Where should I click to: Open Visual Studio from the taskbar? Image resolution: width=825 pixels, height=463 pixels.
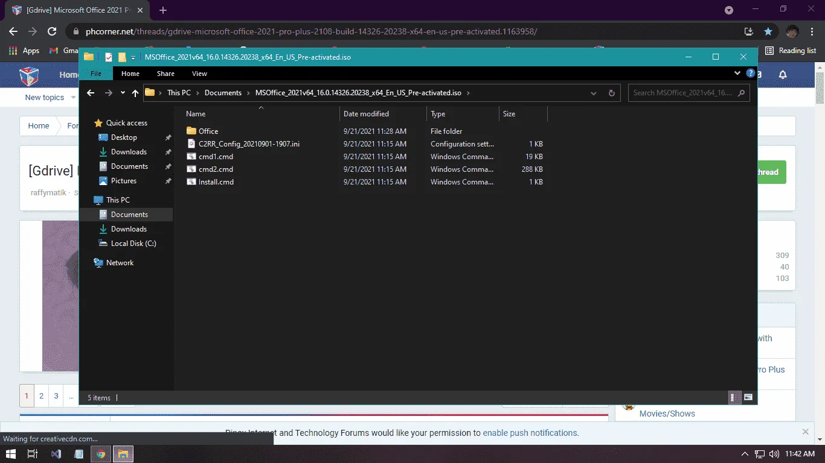[x=56, y=454]
